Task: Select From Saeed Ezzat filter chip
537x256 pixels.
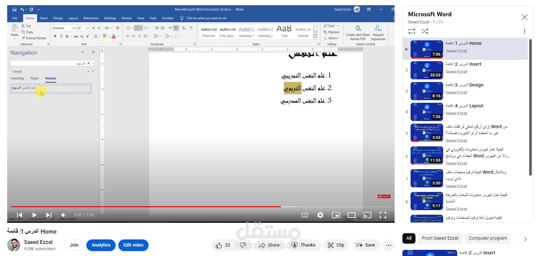Action: click(x=440, y=238)
